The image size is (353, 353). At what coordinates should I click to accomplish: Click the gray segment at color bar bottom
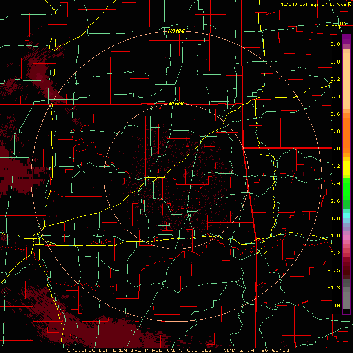click(x=346, y=300)
